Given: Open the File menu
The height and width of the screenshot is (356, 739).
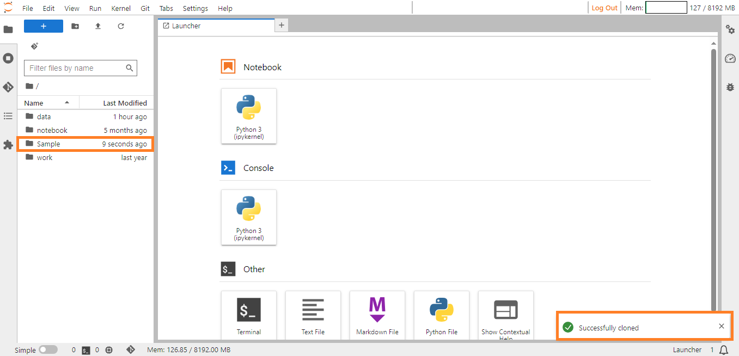Looking at the screenshot, I should tap(28, 8).
